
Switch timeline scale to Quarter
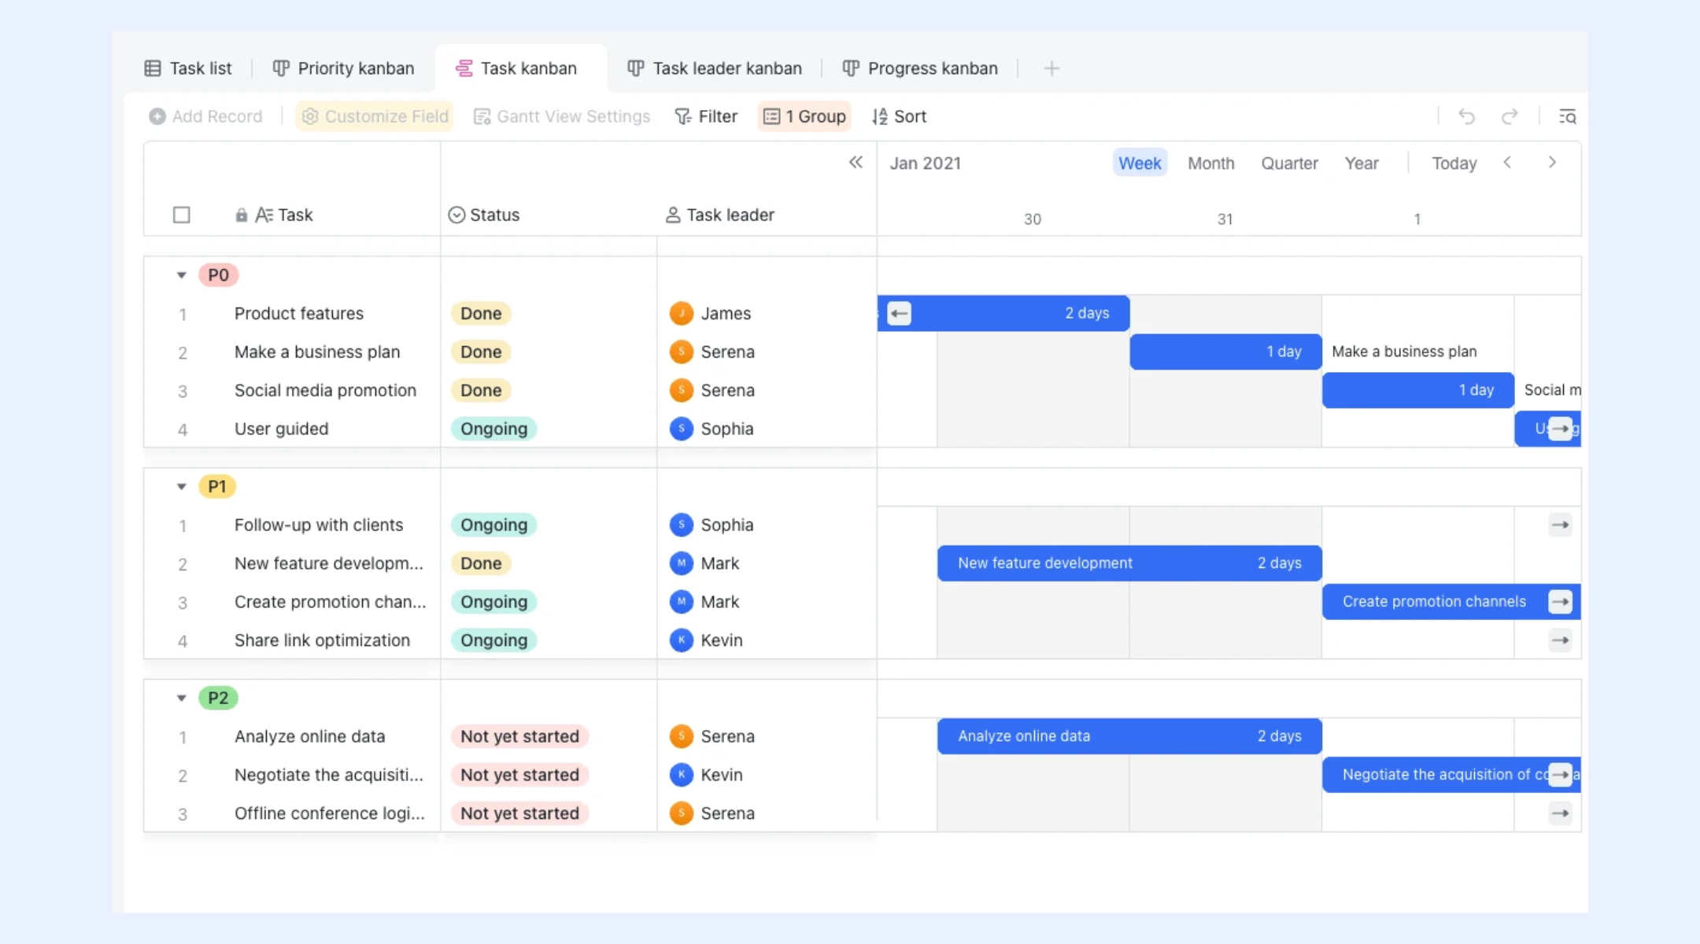click(1289, 163)
